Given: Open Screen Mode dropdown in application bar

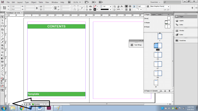Looking at the screenshot, I should tap(94, 2).
